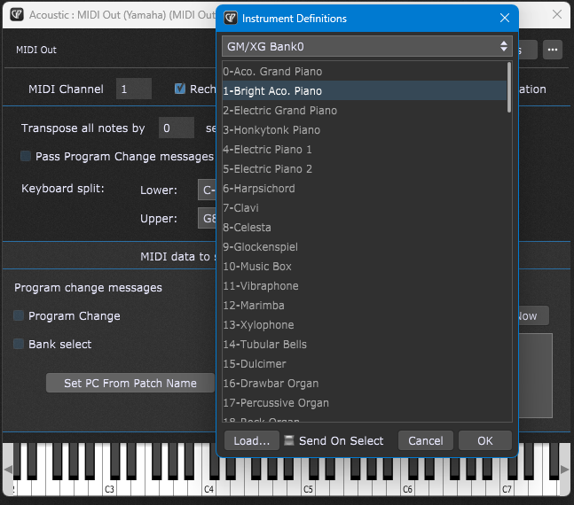
Task: Close the Acoustic MIDI Out window
Action: pos(557,14)
